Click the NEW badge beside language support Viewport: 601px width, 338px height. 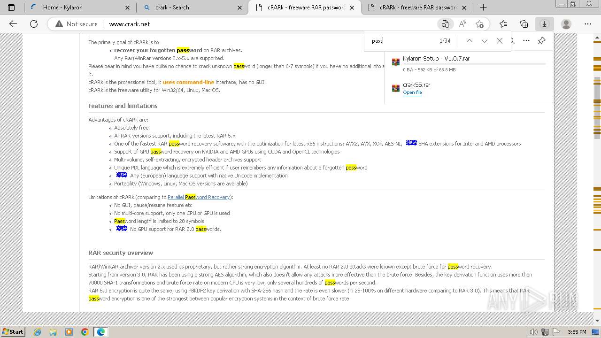click(x=122, y=175)
